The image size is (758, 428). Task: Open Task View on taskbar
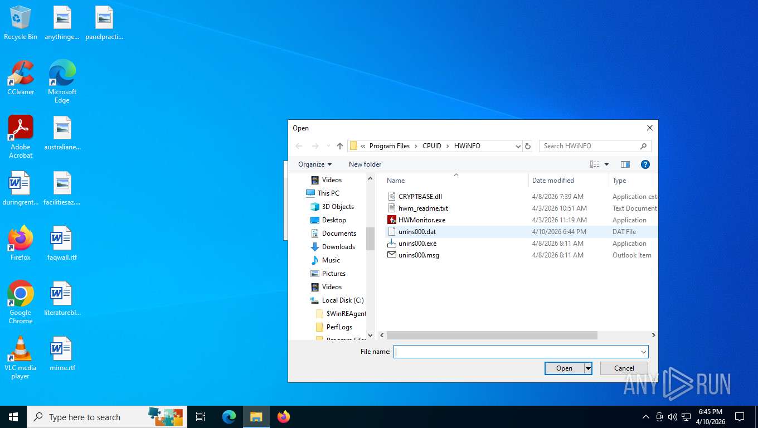(201, 417)
